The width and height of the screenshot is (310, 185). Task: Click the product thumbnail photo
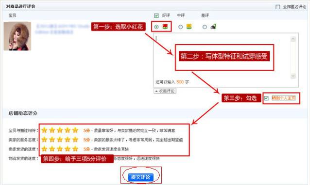point(17,36)
